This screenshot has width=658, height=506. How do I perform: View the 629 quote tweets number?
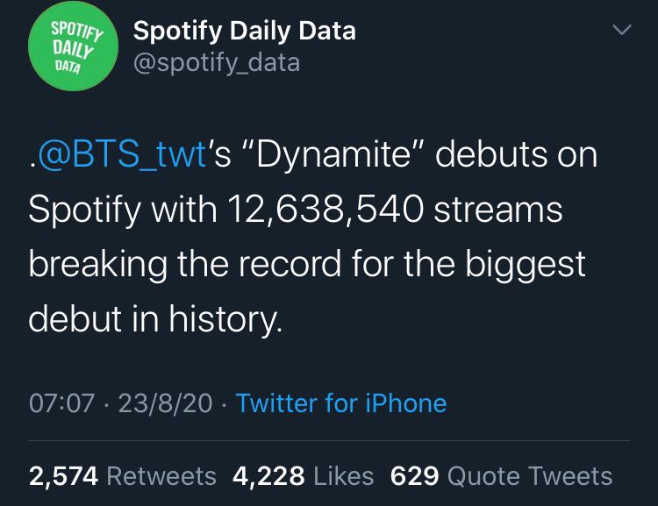coord(415,476)
